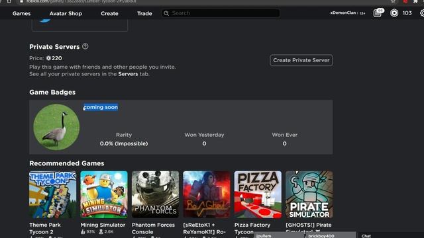Open Phantom Forces Console thumbnail

[155, 194]
